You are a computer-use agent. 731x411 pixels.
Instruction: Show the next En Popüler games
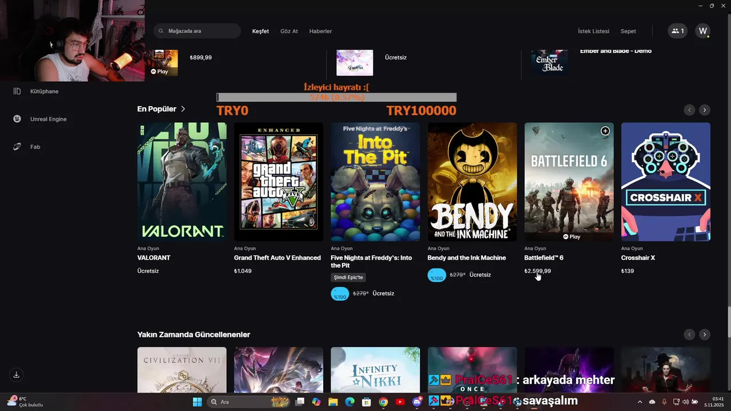pos(705,110)
